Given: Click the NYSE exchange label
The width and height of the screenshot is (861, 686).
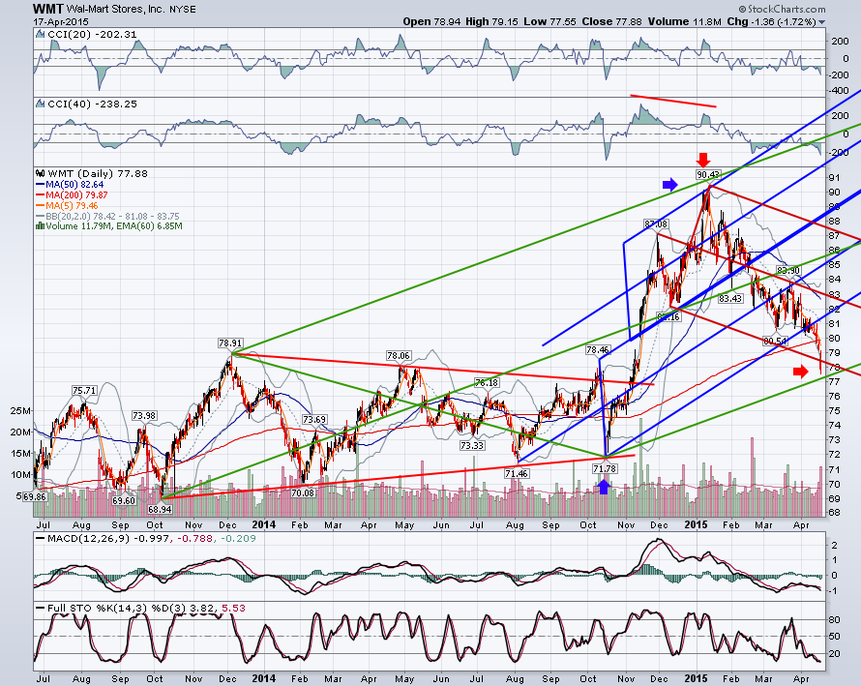Looking at the screenshot, I should [182, 10].
